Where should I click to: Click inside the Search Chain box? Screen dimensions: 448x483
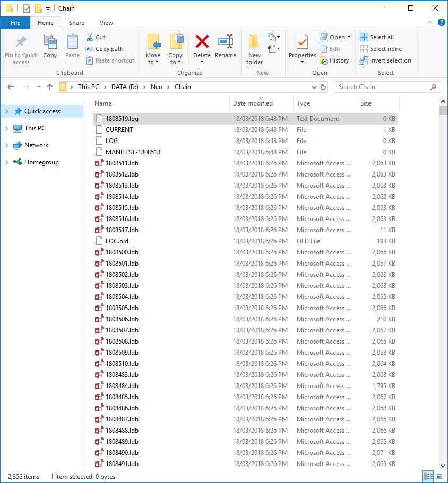click(387, 86)
